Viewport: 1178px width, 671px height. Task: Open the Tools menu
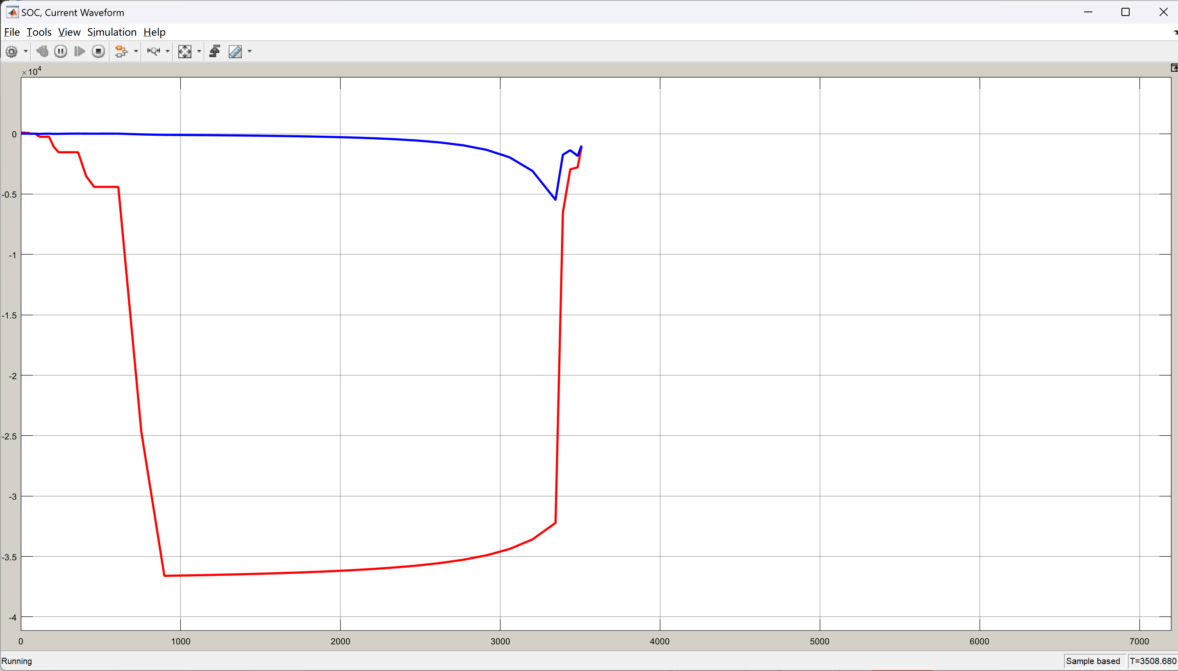pyautogui.click(x=39, y=32)
